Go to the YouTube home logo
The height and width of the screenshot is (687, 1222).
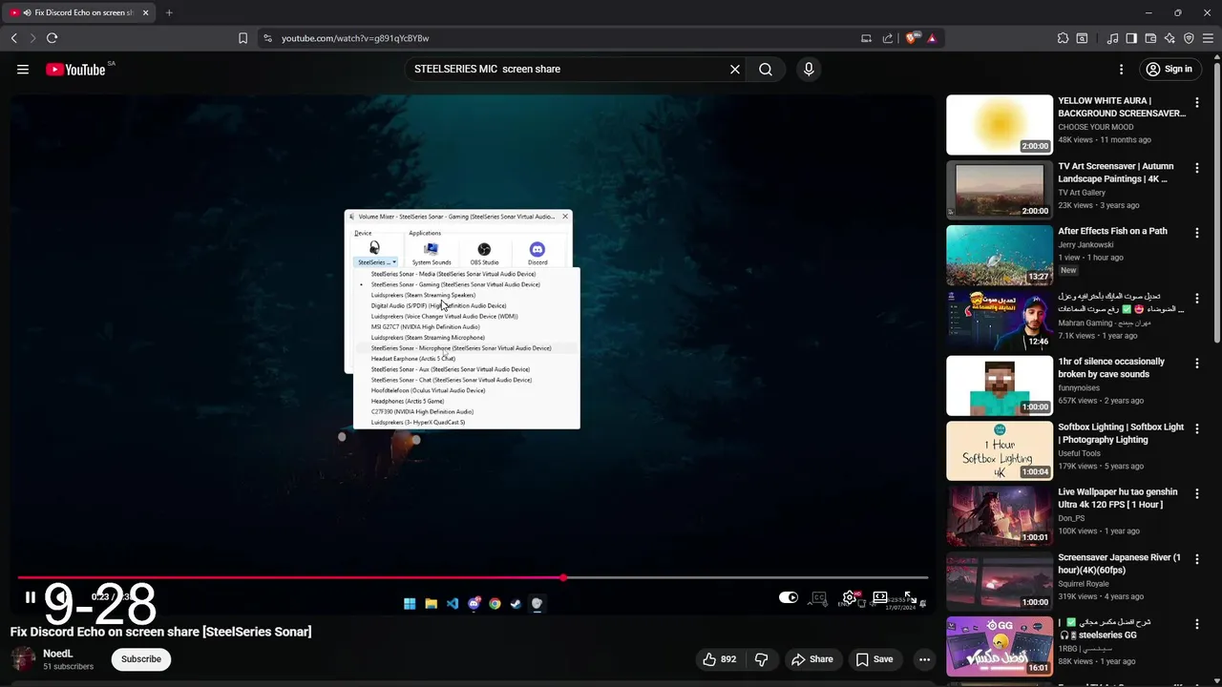click(x=75, y=69)
